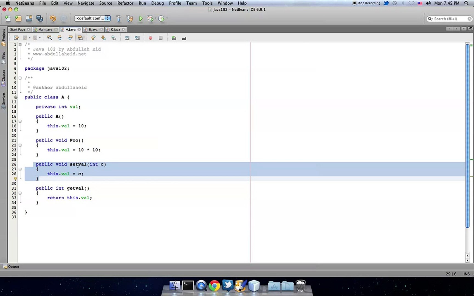474x296 pixels.
Task: Go to the previous bookmark
Action: coord(93,38)
